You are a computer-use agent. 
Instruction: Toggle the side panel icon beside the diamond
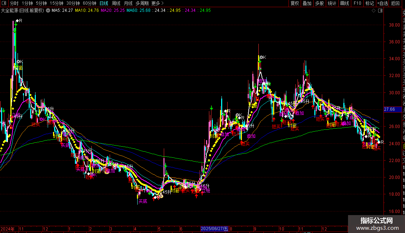(380, 11)
